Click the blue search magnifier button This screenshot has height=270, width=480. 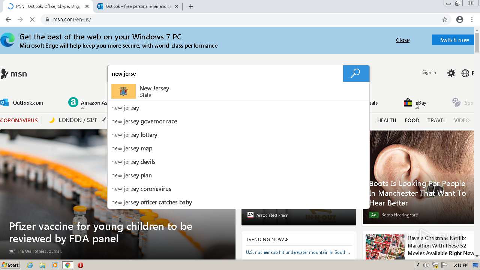pos(356,73)
